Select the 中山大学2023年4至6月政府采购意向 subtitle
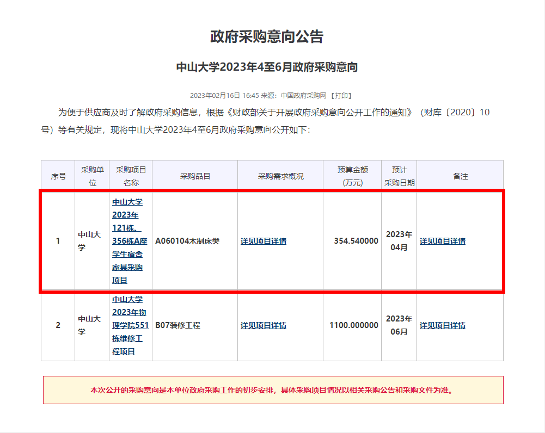 (267, 67)
